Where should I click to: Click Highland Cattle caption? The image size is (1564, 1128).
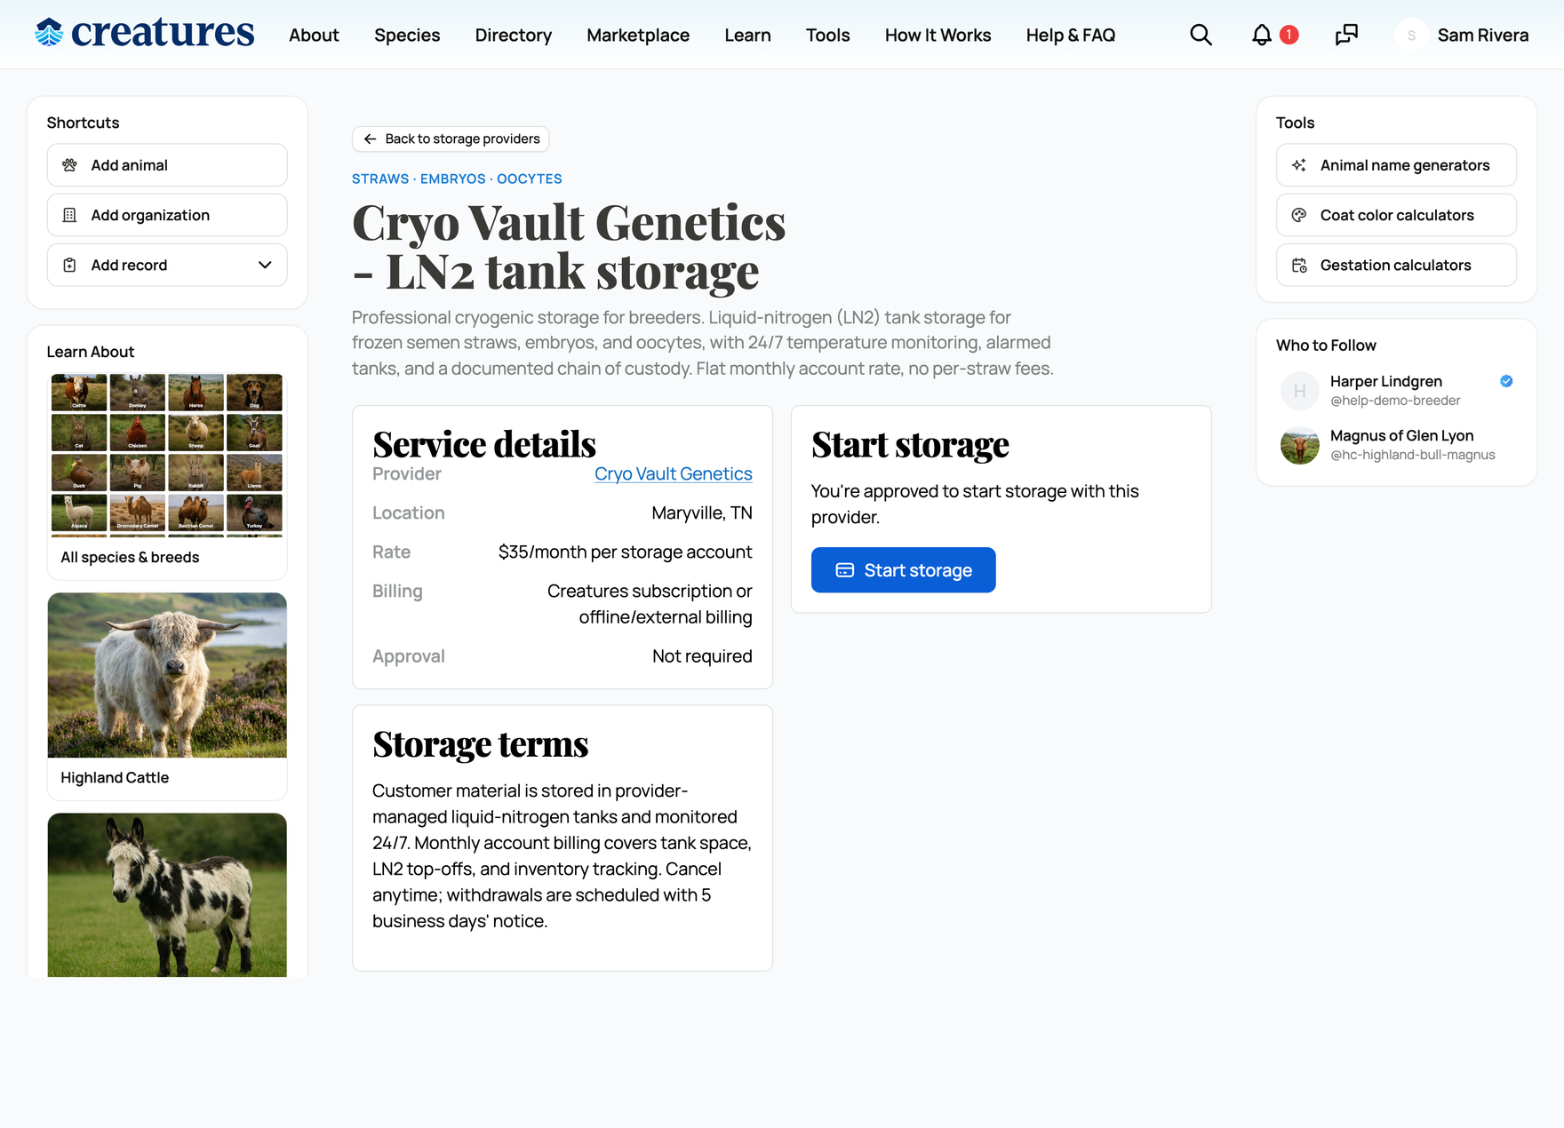[115, 777]
